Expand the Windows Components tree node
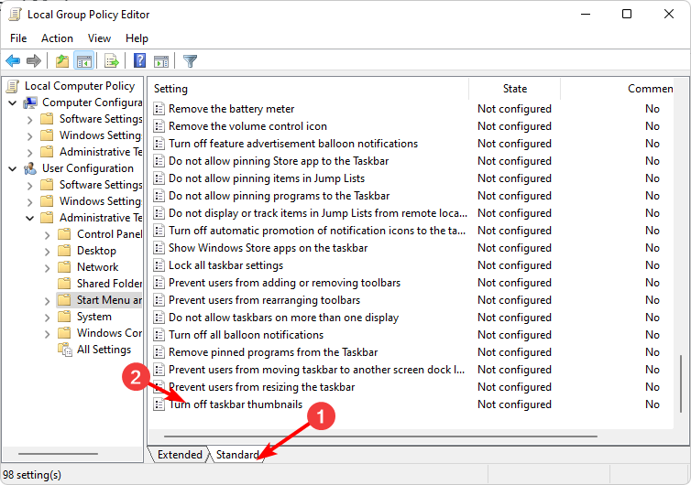 click(47, 334)
